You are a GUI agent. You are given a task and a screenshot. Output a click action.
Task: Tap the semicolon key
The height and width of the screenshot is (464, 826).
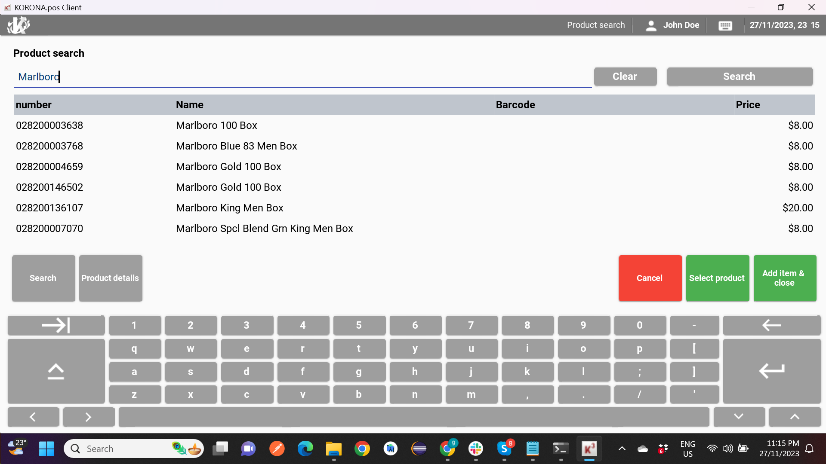point(640,372)
